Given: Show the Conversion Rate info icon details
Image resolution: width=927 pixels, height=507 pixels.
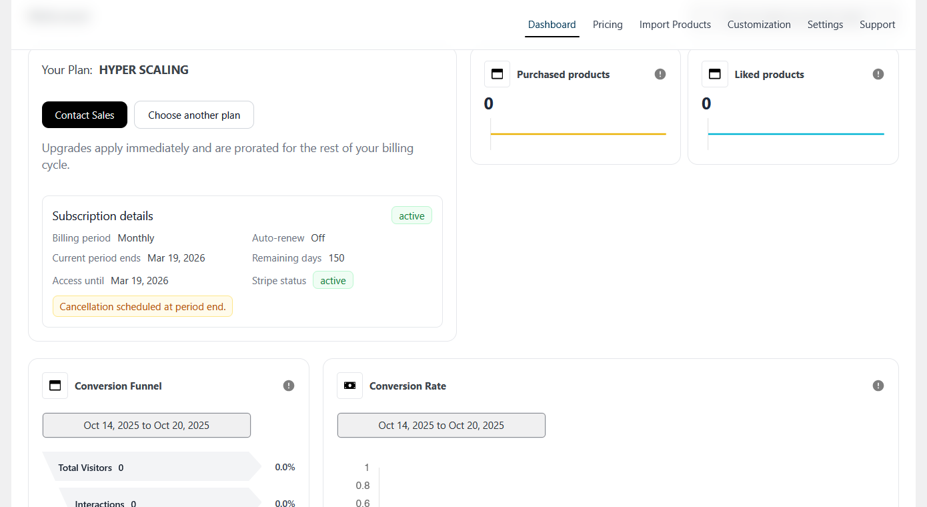Looking at the screenshot, I should [x=878, y=386].
